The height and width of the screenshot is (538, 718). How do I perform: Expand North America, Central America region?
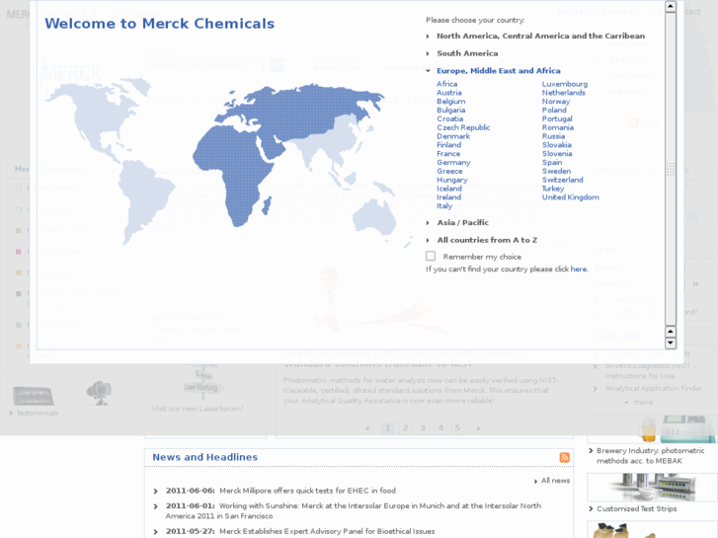coord(428,37)
